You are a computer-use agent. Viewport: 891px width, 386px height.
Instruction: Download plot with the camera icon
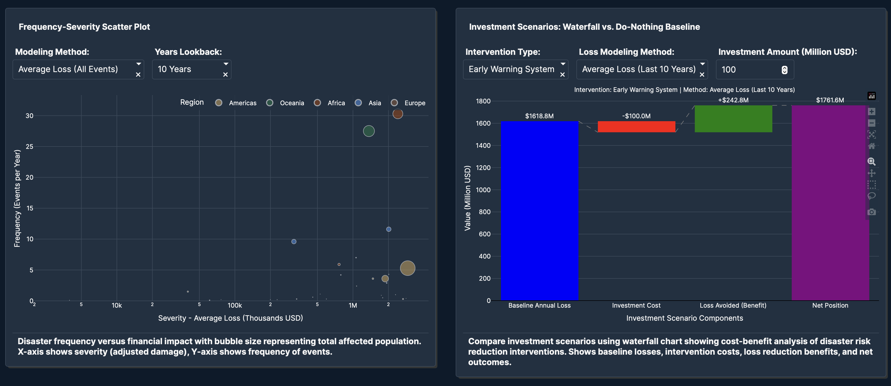click(x=871, y=212)
